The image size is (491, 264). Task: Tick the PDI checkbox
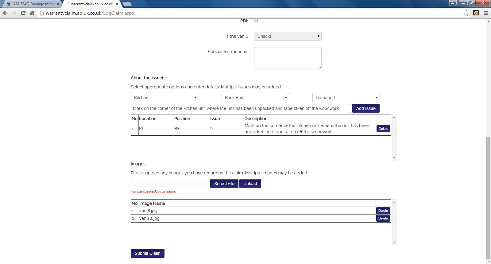tap(256, 20)
